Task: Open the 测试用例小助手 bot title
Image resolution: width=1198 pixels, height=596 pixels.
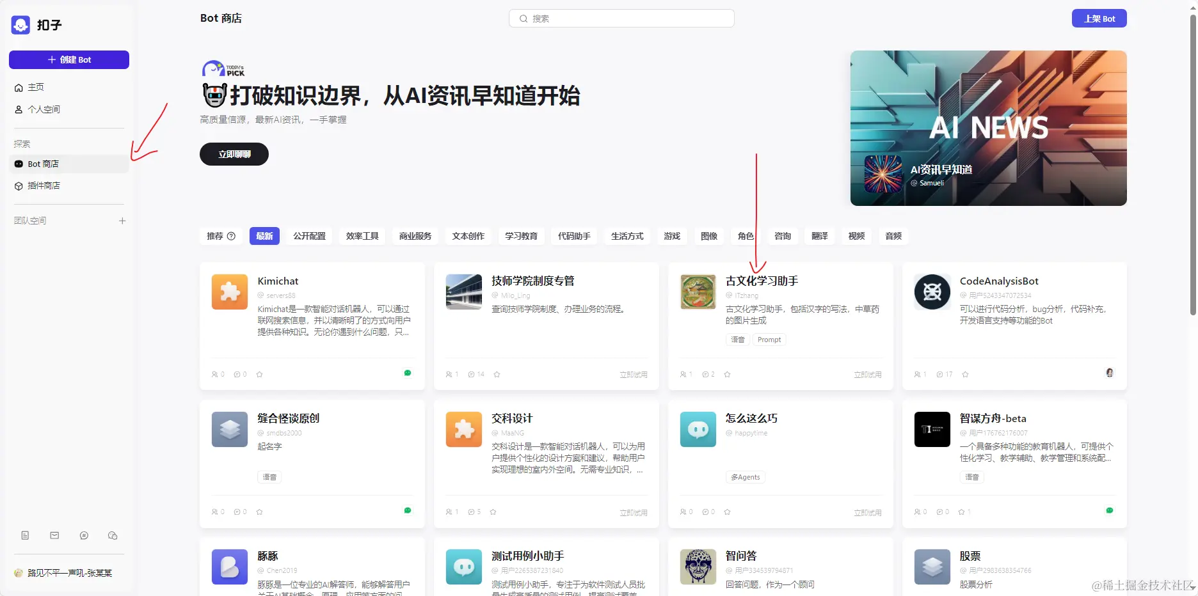Action: (x=528, y=556)
